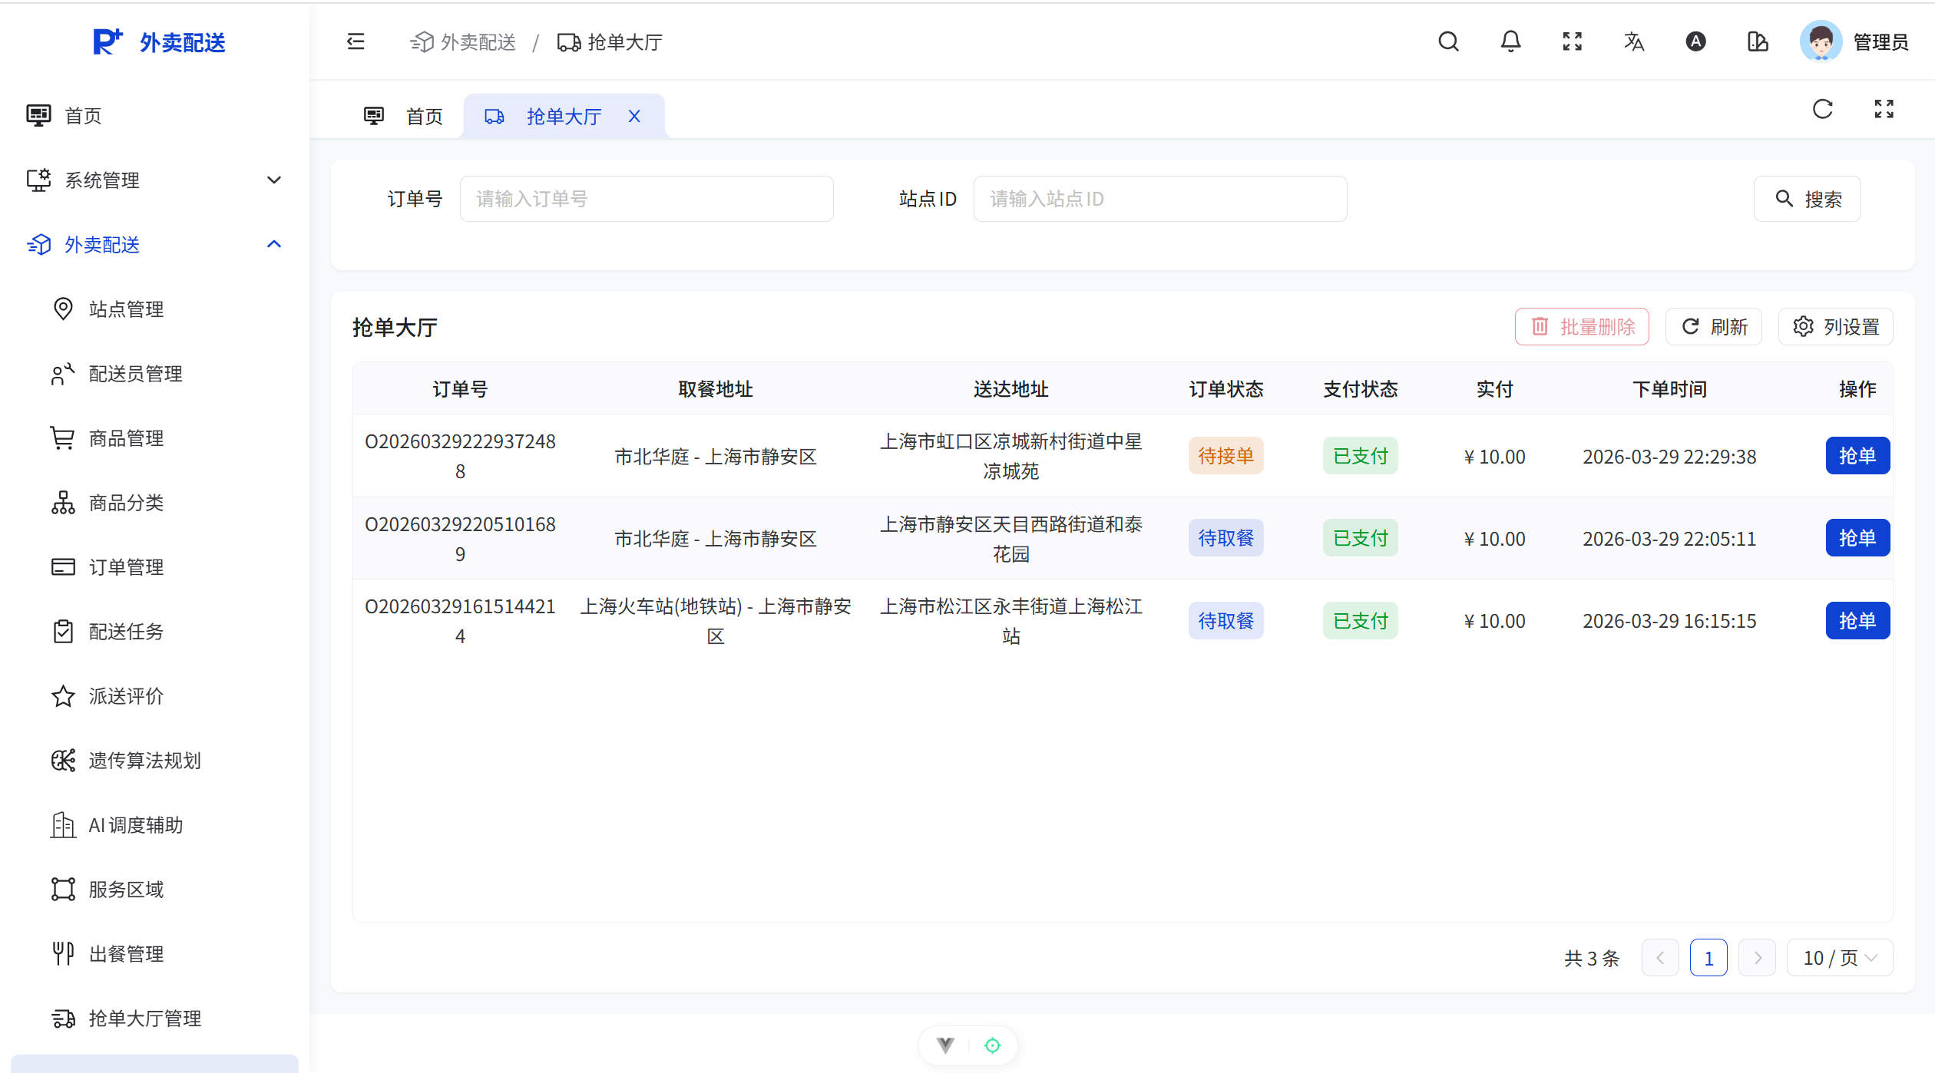Maximize content area via tab bar icon
The image size is (1935, 1073).
(1884, 109)
